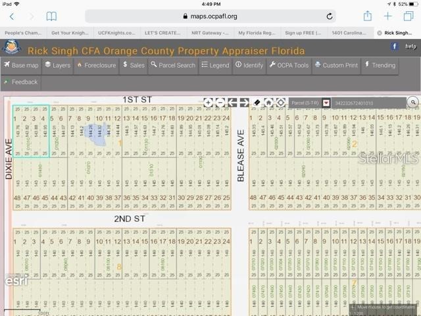Click the help link in header

410,47
